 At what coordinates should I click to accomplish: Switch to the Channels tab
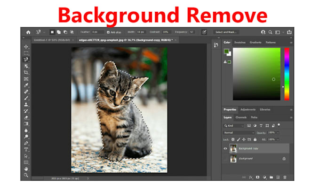tap(241, 117)
